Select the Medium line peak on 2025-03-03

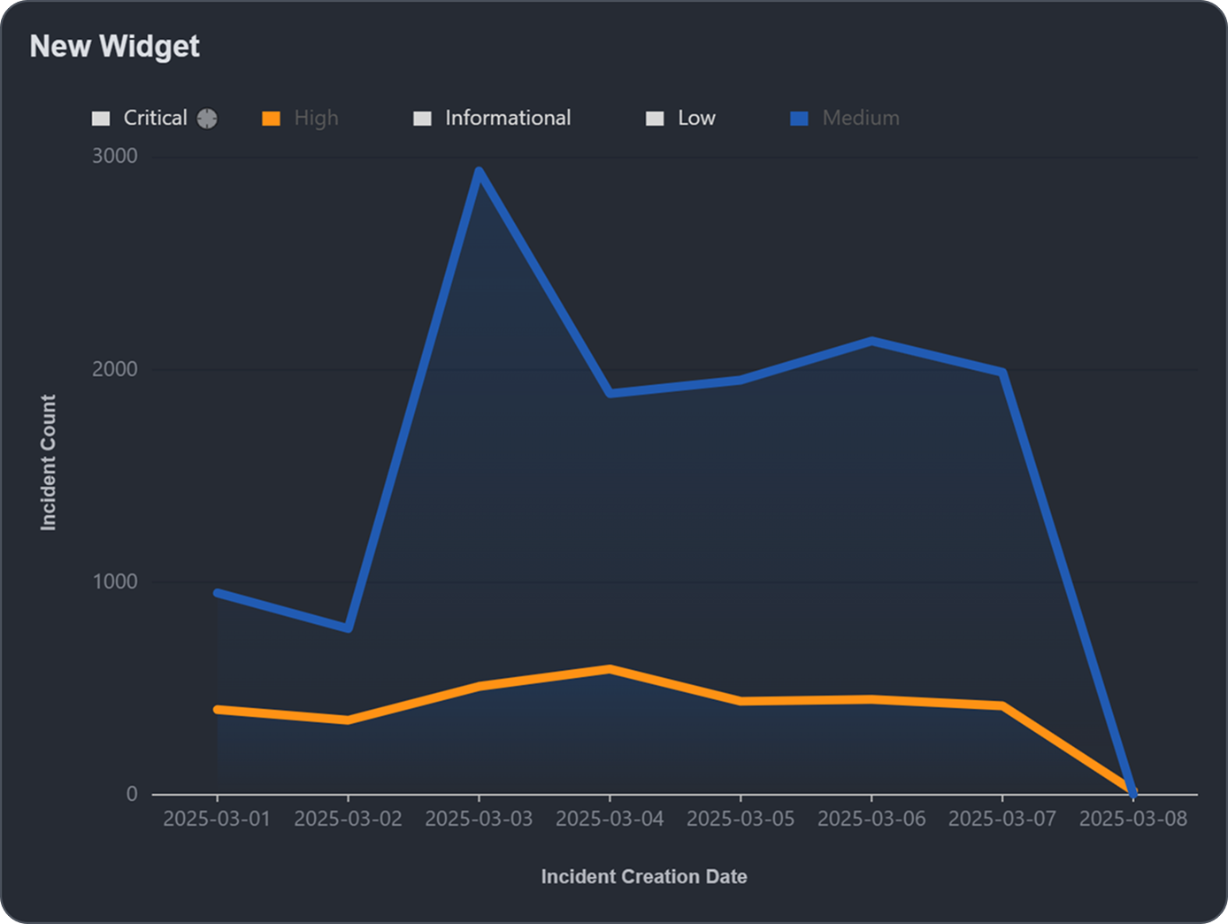point(479,171)
